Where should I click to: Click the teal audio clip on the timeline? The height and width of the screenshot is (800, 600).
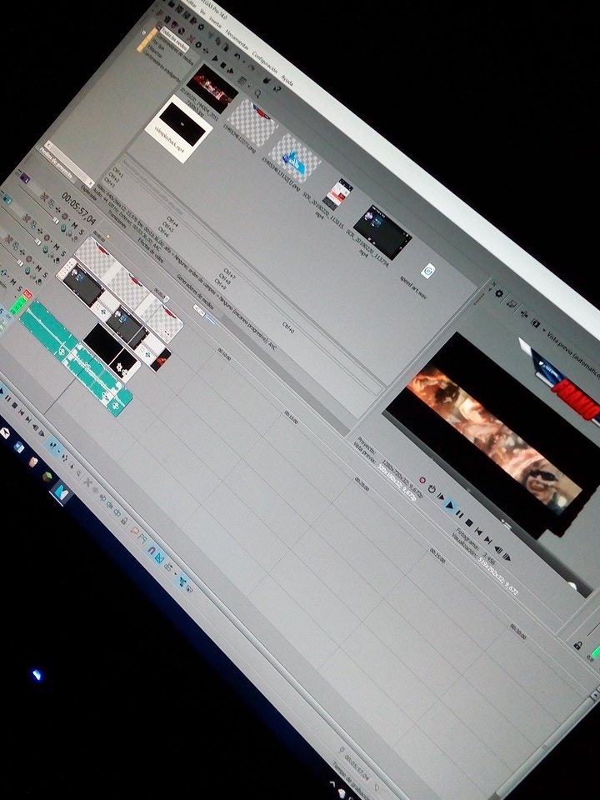76,357
